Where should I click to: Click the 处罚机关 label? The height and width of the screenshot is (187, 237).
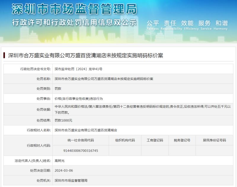pos(44,180)
